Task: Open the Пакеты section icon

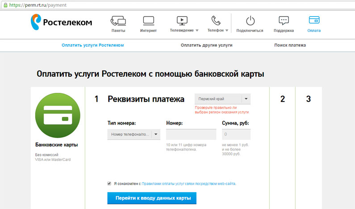Action: tap(118, 21)
